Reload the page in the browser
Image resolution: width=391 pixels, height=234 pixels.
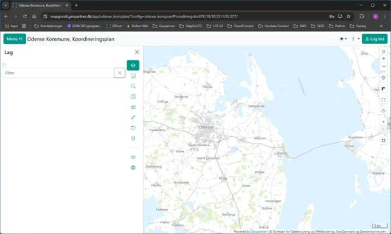[x=25, y=16]
